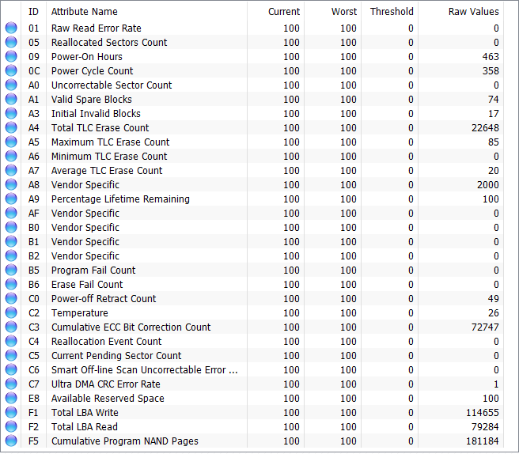519x454 pixels.
Task: Click status icon for Maximum TLC Erase Count
Action: click(x=11, y=142)
